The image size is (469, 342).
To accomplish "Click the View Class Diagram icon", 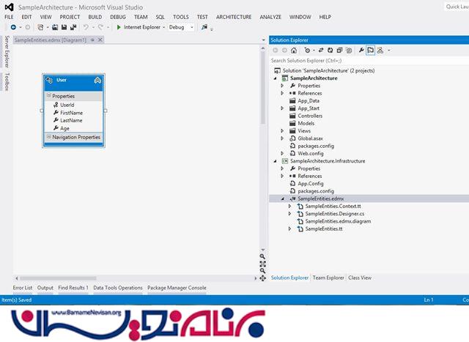I will (380, 51).
